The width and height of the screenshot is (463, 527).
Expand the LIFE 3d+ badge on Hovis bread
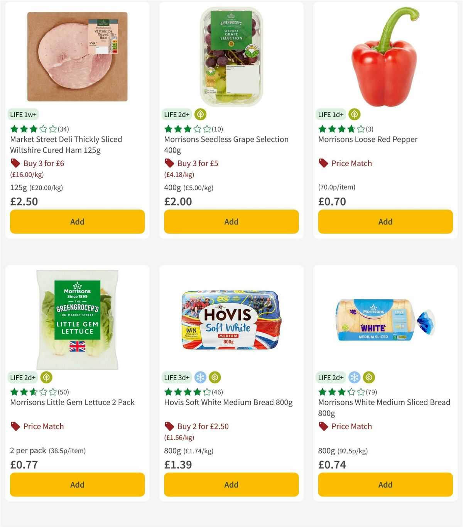(x=176, y=377)
